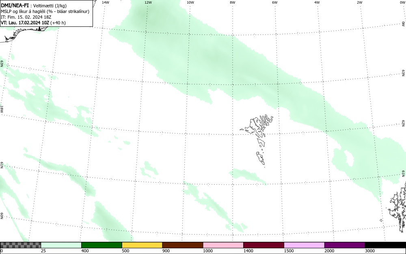Click the black above-3000 legend swatch

[385, 245]
